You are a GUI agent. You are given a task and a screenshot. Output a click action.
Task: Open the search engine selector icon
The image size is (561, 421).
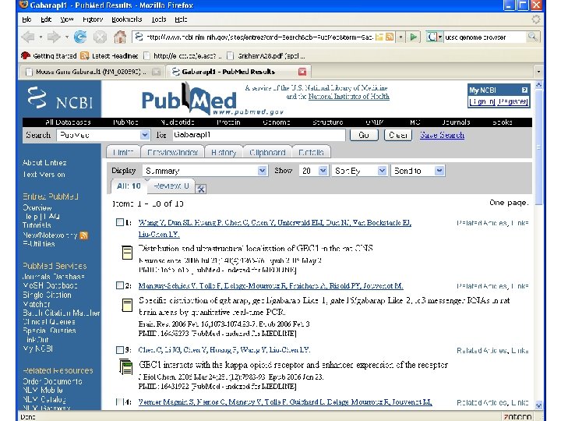[x=434, y=37]
